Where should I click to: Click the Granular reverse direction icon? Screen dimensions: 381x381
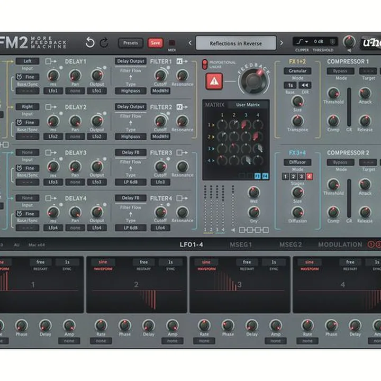pos(305,85)
